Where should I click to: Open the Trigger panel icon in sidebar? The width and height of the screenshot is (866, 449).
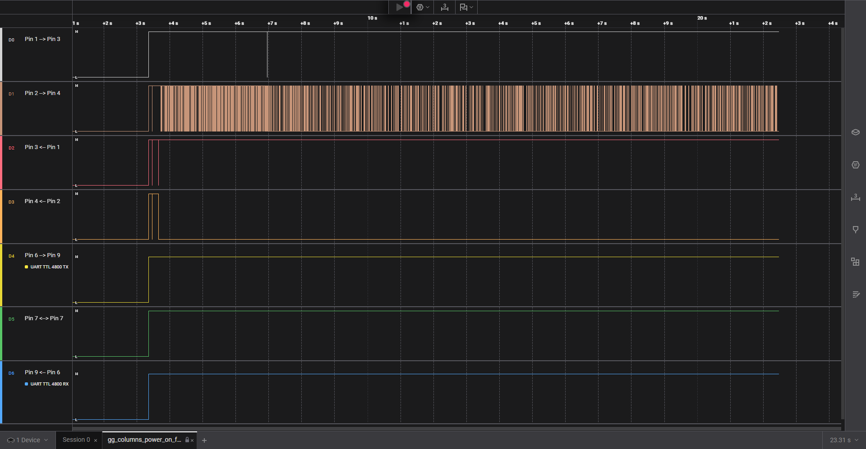pos(855,230)
